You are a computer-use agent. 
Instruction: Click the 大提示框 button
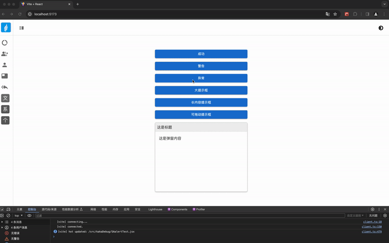(x=201, y=90)
